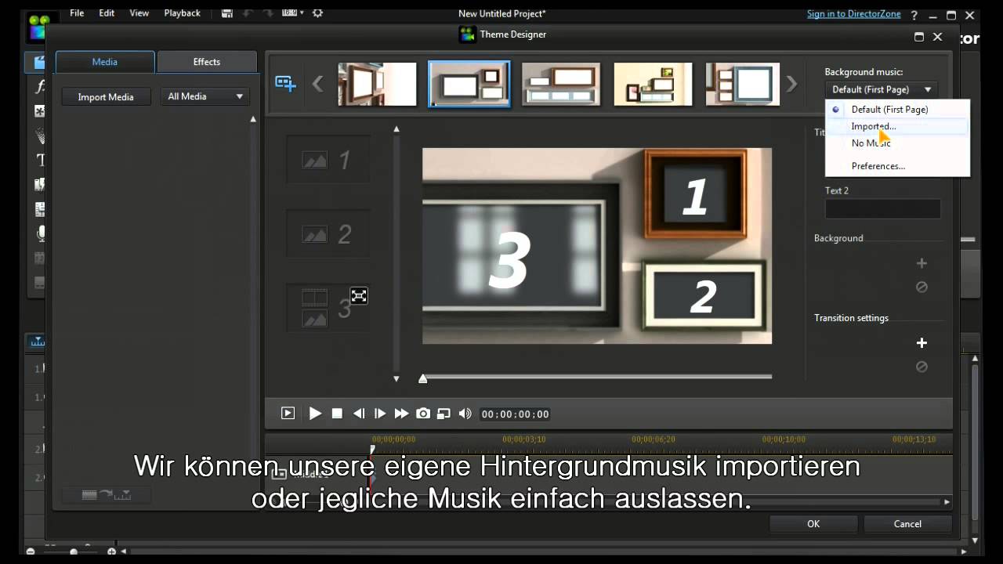Click the timeline playhead marker

[x=373, y=450]
